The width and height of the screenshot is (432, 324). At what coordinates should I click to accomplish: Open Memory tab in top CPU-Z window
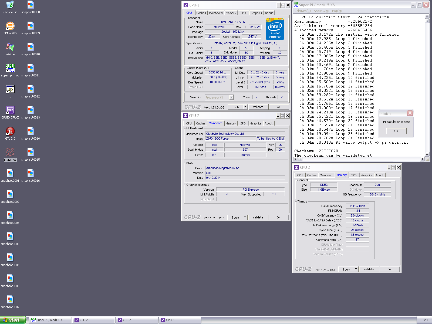pos(231,13)
